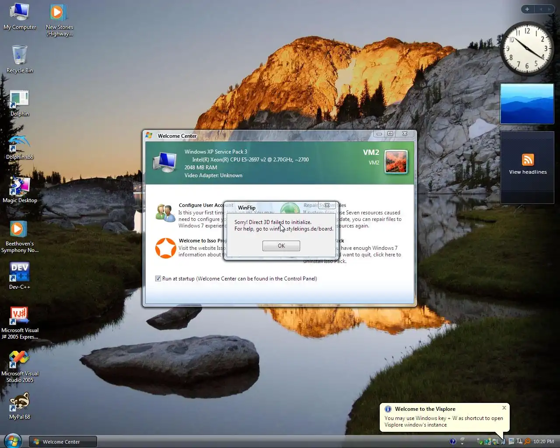Select the New Stories (Highway) media file icon

pyautogui.click(x=59, y=20)
